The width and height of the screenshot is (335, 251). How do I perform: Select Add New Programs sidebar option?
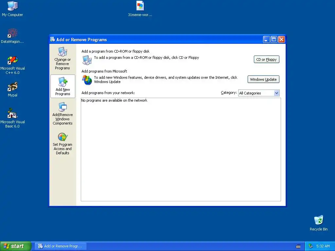[x=62, y=86]
